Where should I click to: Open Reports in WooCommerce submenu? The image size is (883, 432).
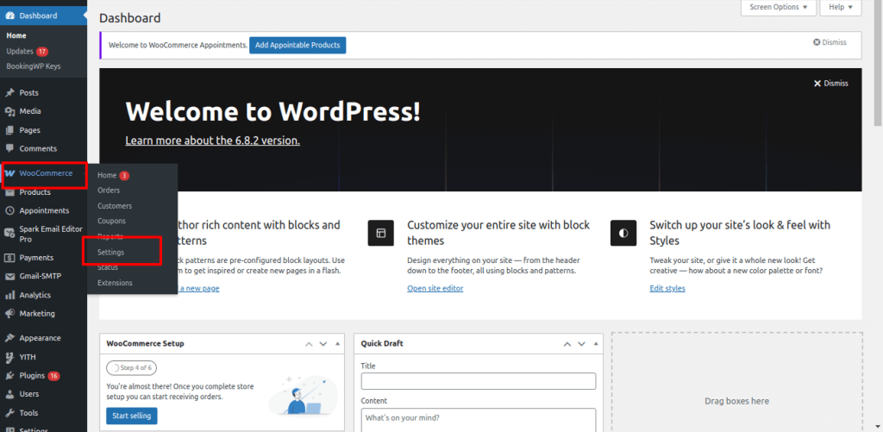coord(110,236)
